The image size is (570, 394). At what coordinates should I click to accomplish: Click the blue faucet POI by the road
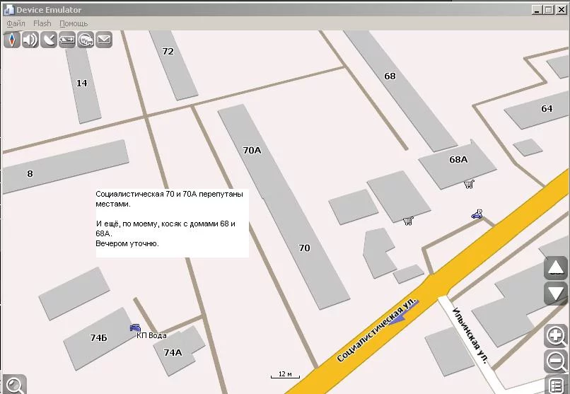pos(478,214)
